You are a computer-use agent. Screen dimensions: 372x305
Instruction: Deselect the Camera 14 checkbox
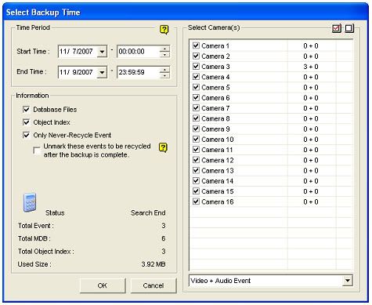[196, 180]
